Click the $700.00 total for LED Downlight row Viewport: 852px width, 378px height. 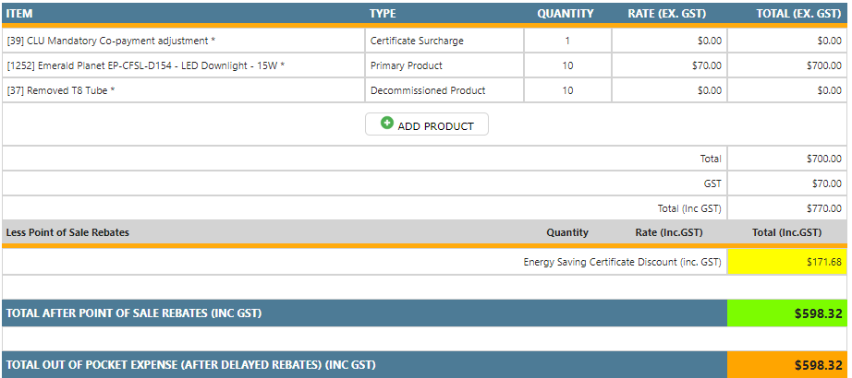pyautogui.click(x=822, y=65)
